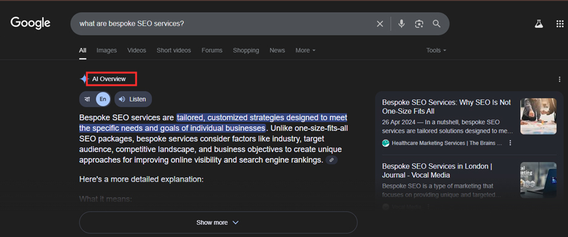The height and width of the screenshot is (237, 568).
Task: Click into the search query input field
Action: click(x=225, y=24)
